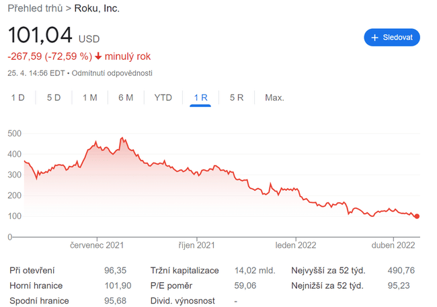Click the active 1 R tab
Viewport: 437px width, 307px height.
(x=200, y=97)
